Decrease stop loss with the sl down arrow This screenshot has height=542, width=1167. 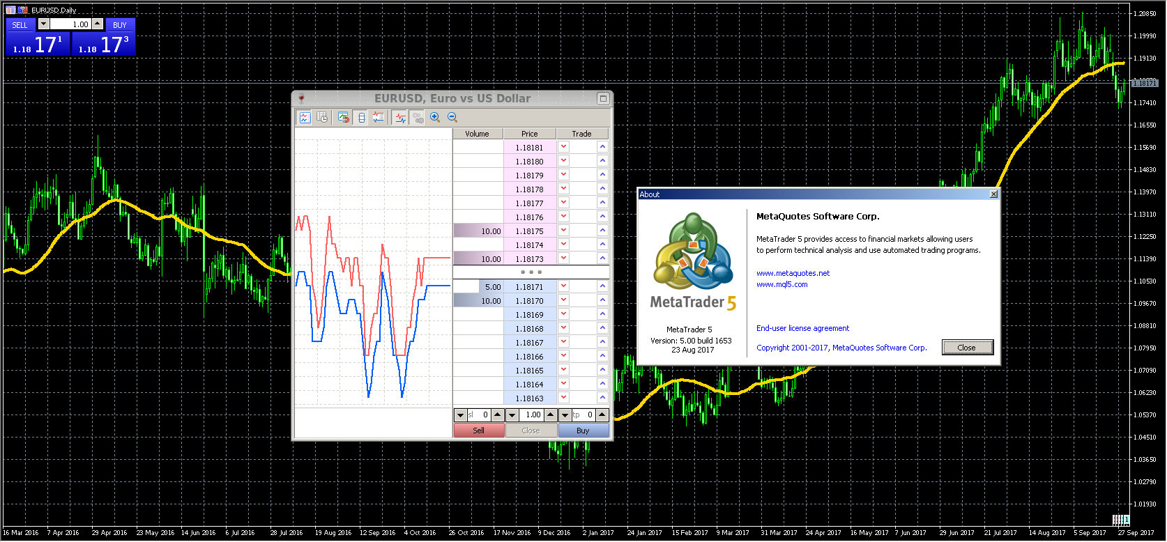coord(460,415)
